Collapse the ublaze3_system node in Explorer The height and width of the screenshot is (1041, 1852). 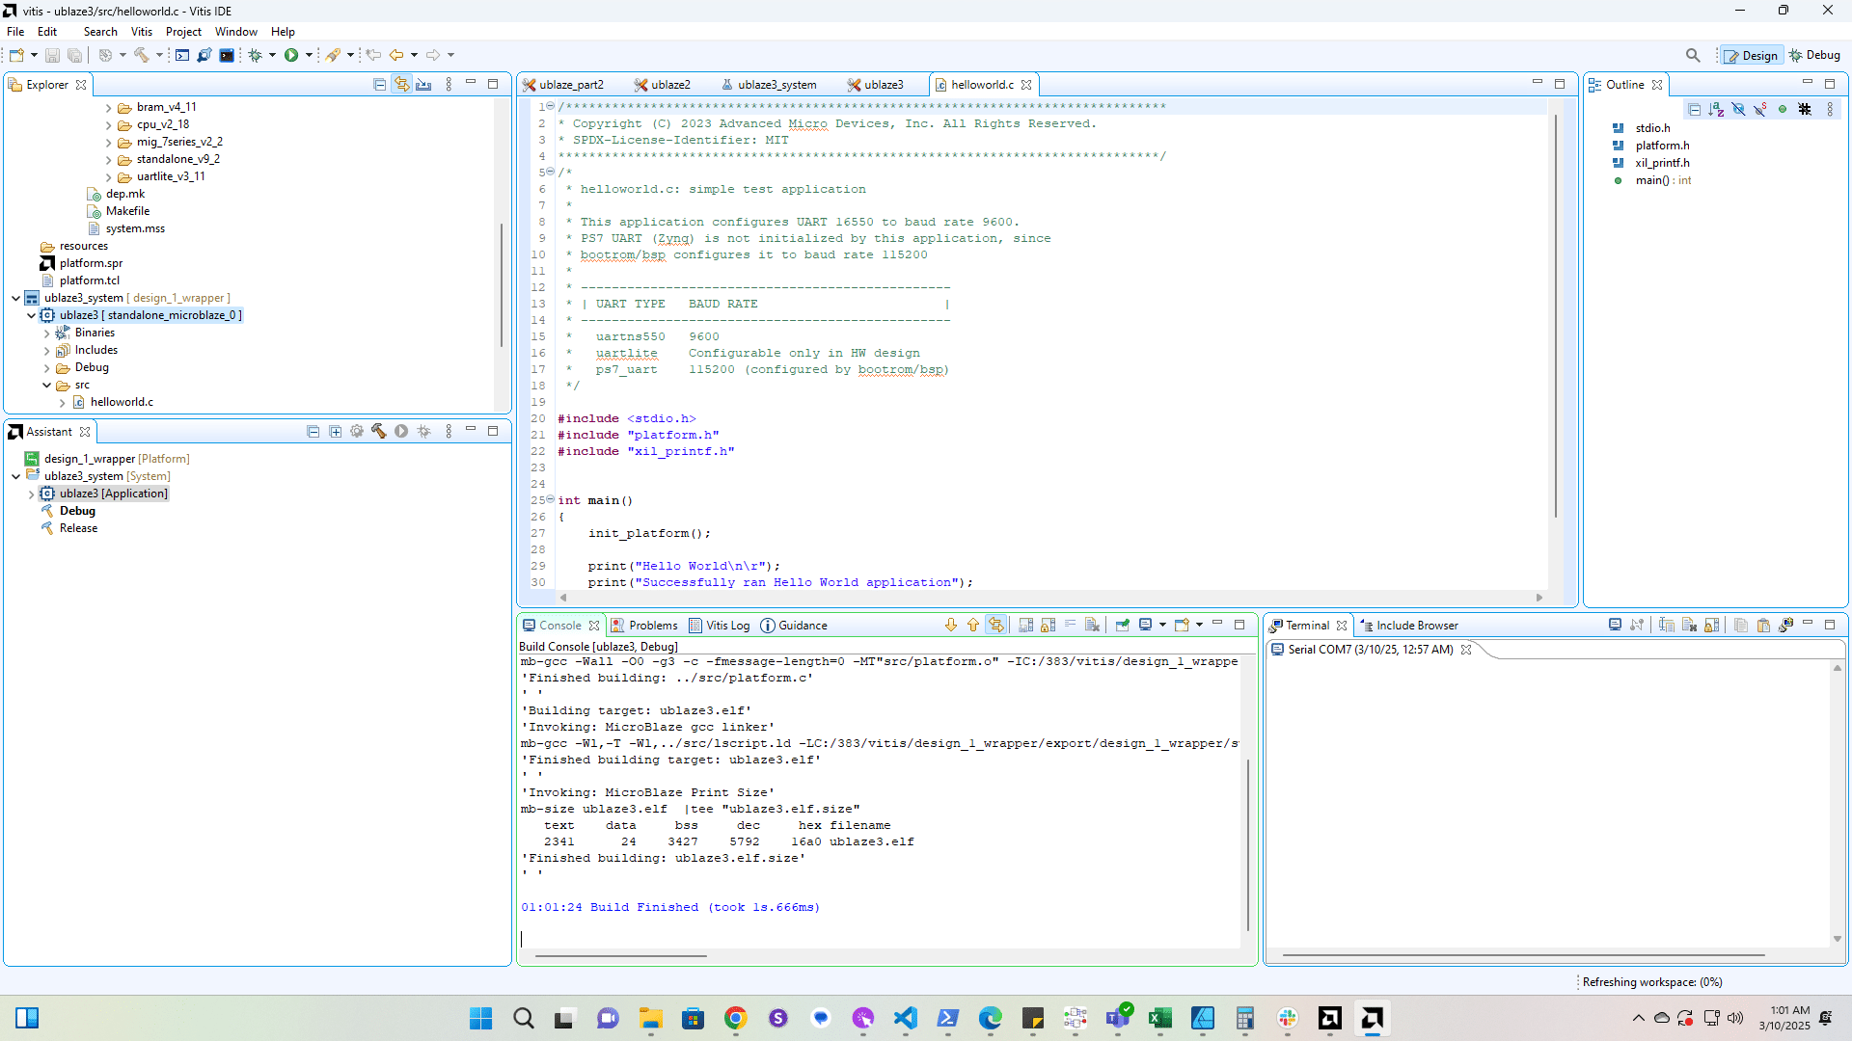coord(15,298)
